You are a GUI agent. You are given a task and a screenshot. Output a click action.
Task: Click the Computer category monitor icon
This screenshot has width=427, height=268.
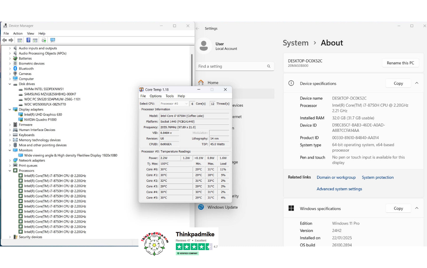(15, 79)
